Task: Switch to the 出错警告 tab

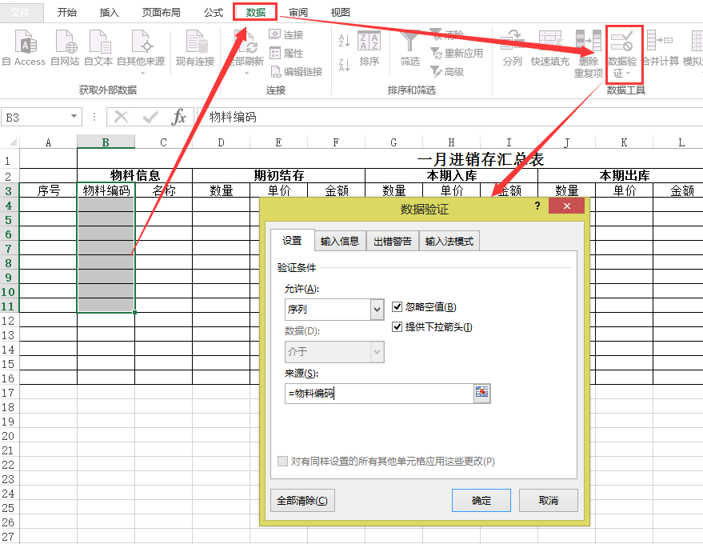Action: [393, 242]
